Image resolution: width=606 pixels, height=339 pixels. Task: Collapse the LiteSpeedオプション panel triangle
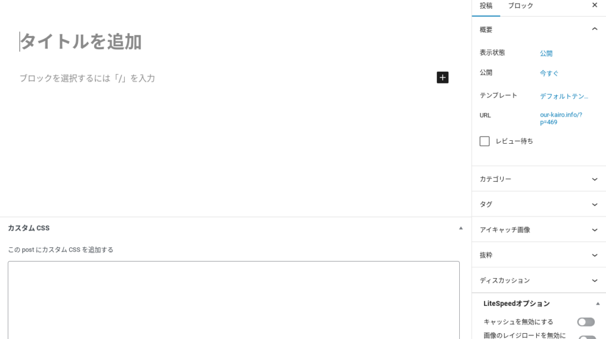click(x=598, y=304)
